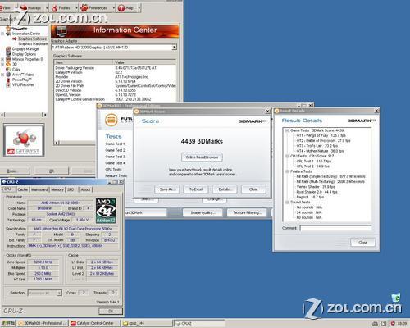
Task: Switch to the About tab in CPU-Z
Action: pos(85,189)
